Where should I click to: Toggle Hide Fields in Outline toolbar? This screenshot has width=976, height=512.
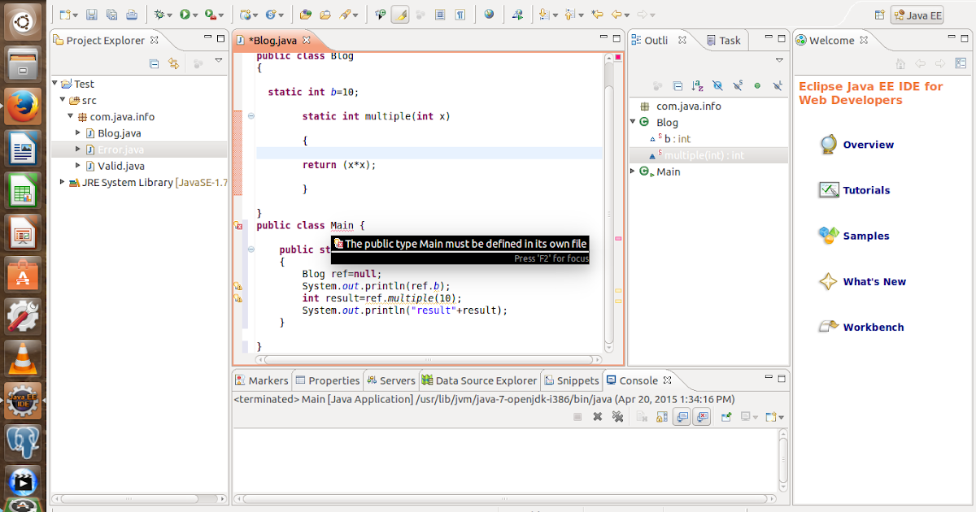pos(717,85)
